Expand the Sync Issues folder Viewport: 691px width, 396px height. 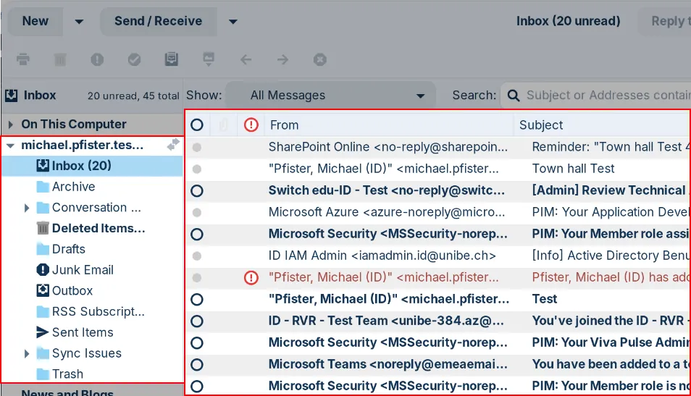27,353
